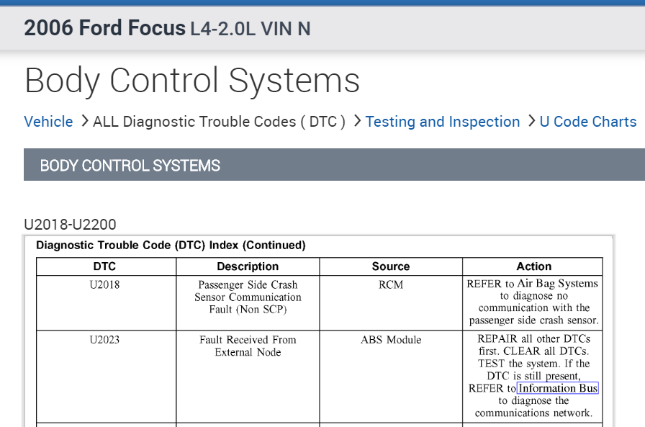
Task: Click chevron before Testing and Inspection
Action: tap(357, 122)
